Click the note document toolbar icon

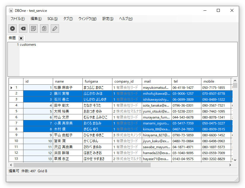(x=34, y=29)
